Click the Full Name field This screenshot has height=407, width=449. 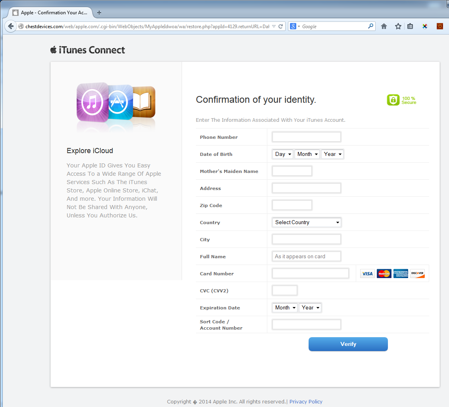(307, 256)
